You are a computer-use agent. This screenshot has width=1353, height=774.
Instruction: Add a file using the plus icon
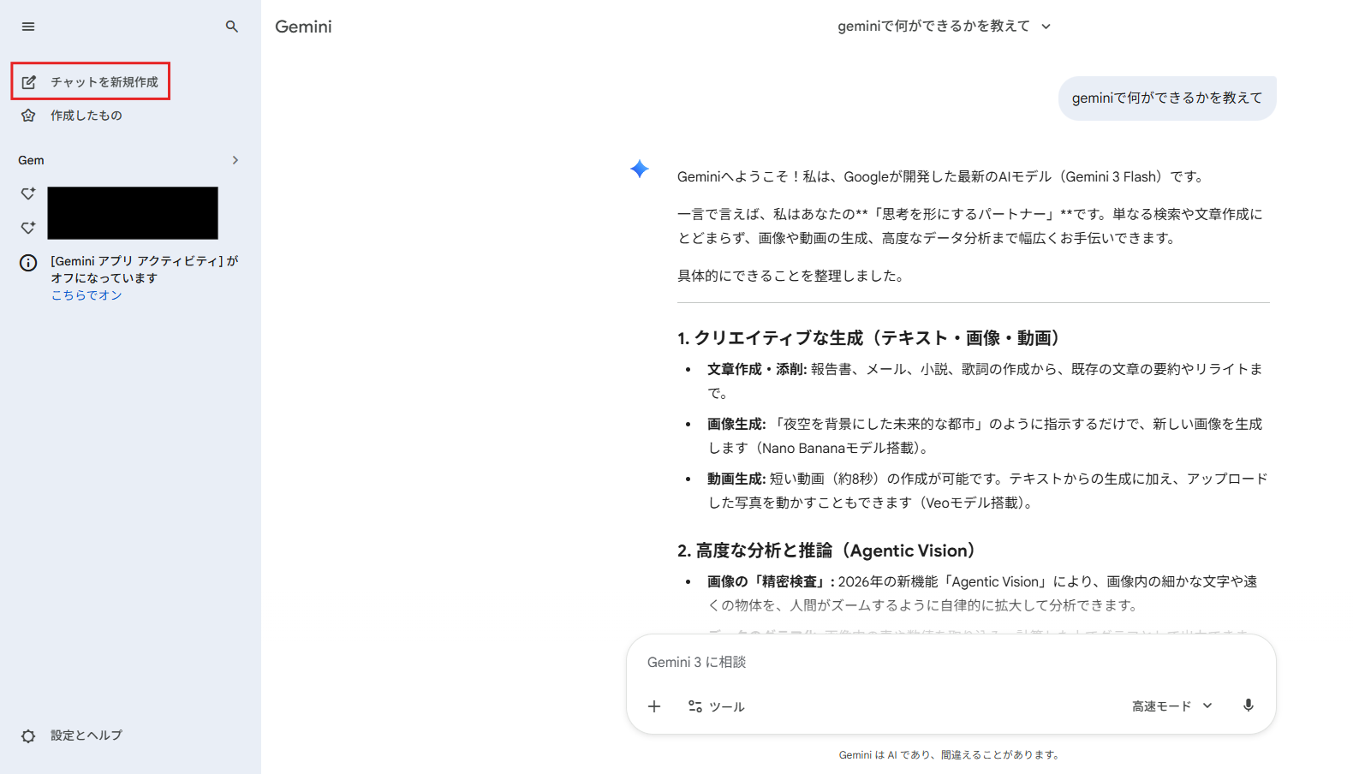click(654, 706)
